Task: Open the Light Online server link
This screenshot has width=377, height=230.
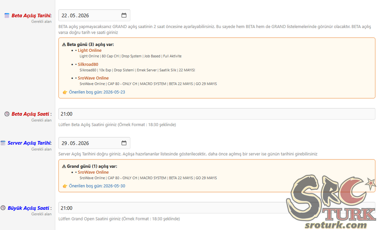Action: pos(90,50)
